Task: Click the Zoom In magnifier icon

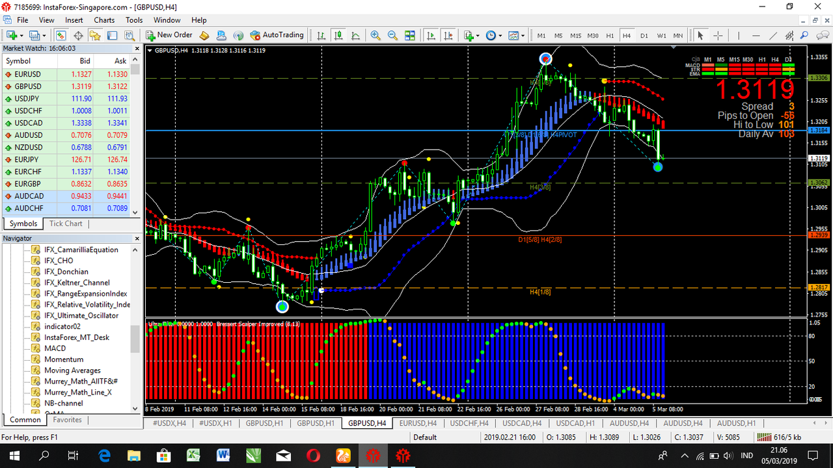Action: coord(376,35)
